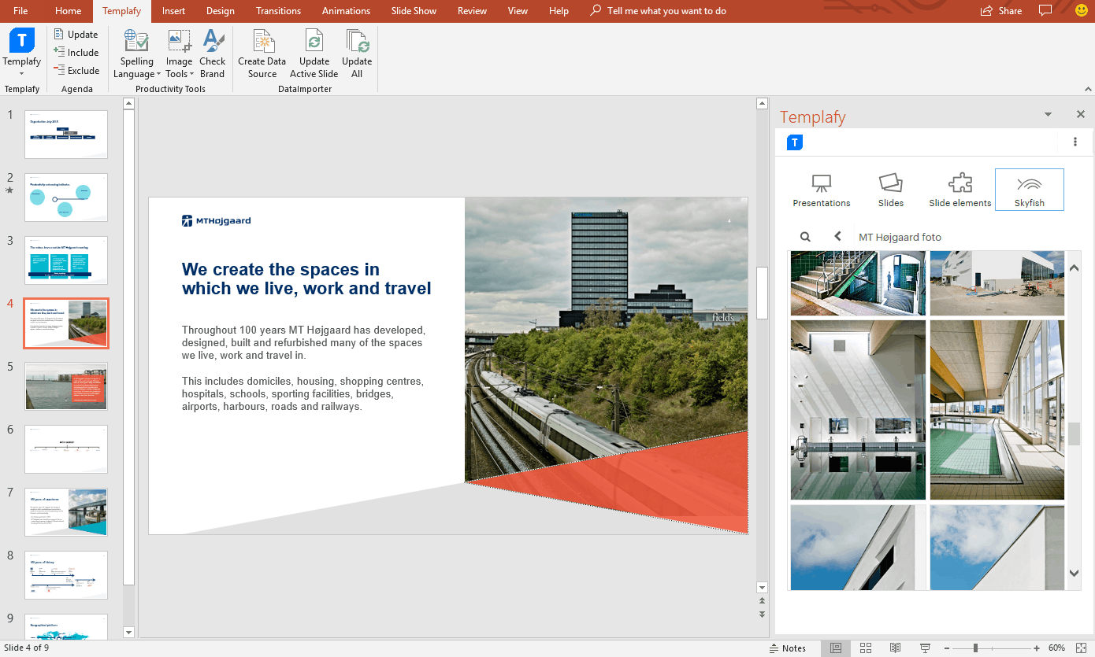Select slide 2 thumbnail

pyautogui.click(x=66, y=197)
